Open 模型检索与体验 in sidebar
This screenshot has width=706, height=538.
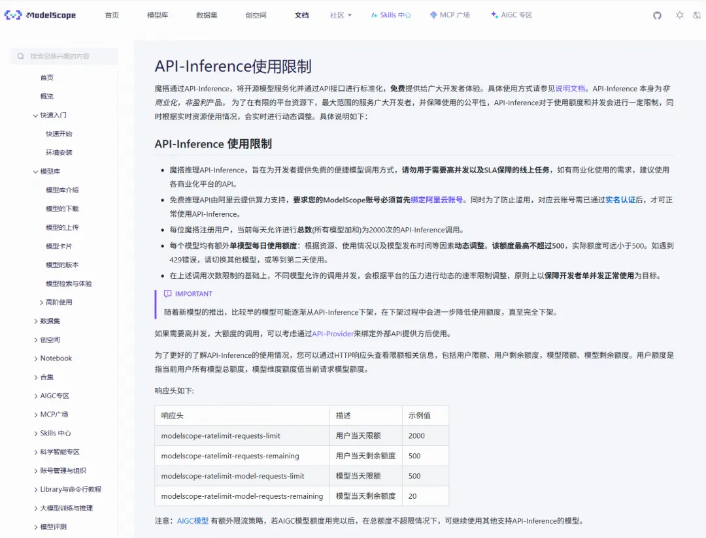[x=69, y=284]
